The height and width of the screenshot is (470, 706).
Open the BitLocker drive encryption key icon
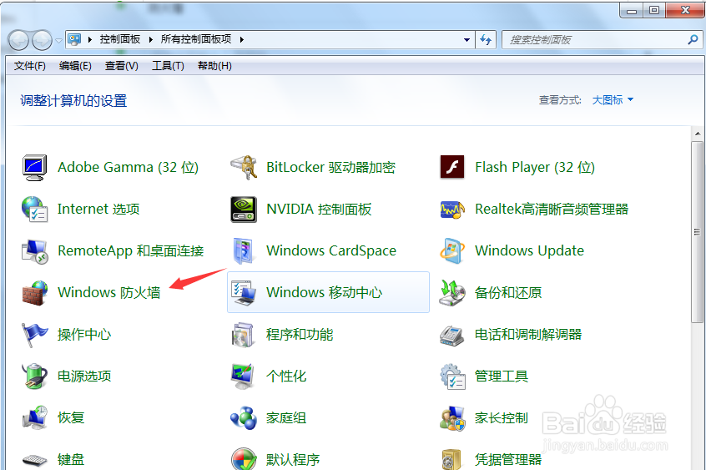(244, 167)
